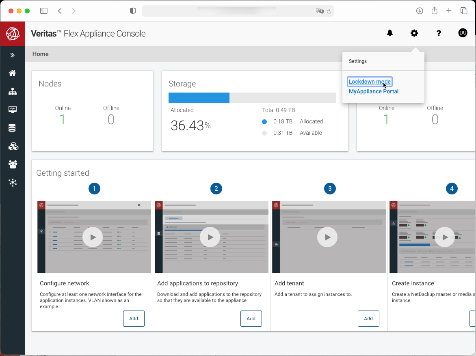Image resolution: width=476 pixels, height=356 pixels.
Task: Click Add under Add applications to repository
Action: 251,319
